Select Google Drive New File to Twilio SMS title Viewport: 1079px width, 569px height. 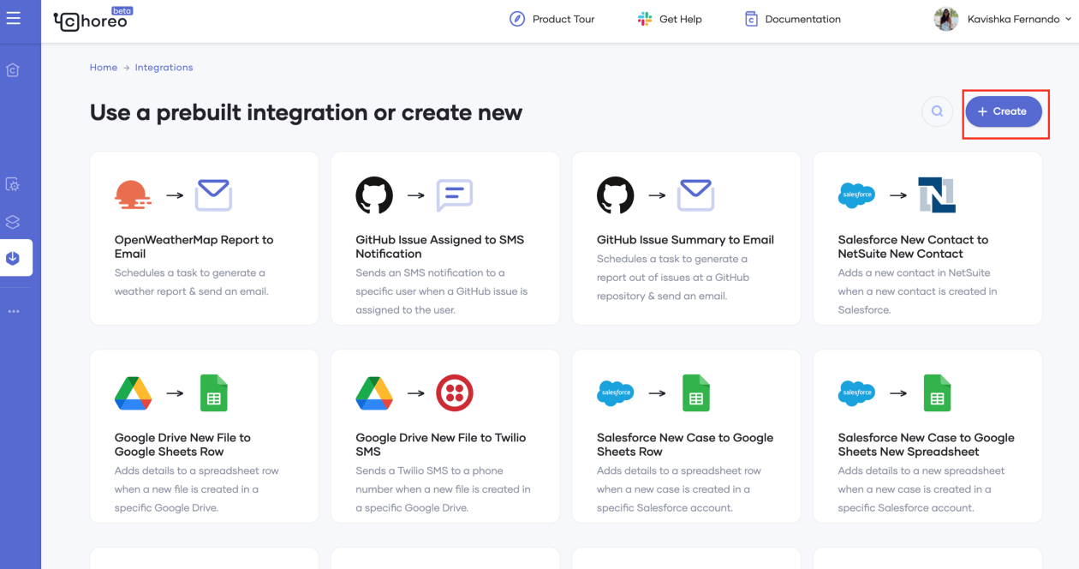(441, 445)
